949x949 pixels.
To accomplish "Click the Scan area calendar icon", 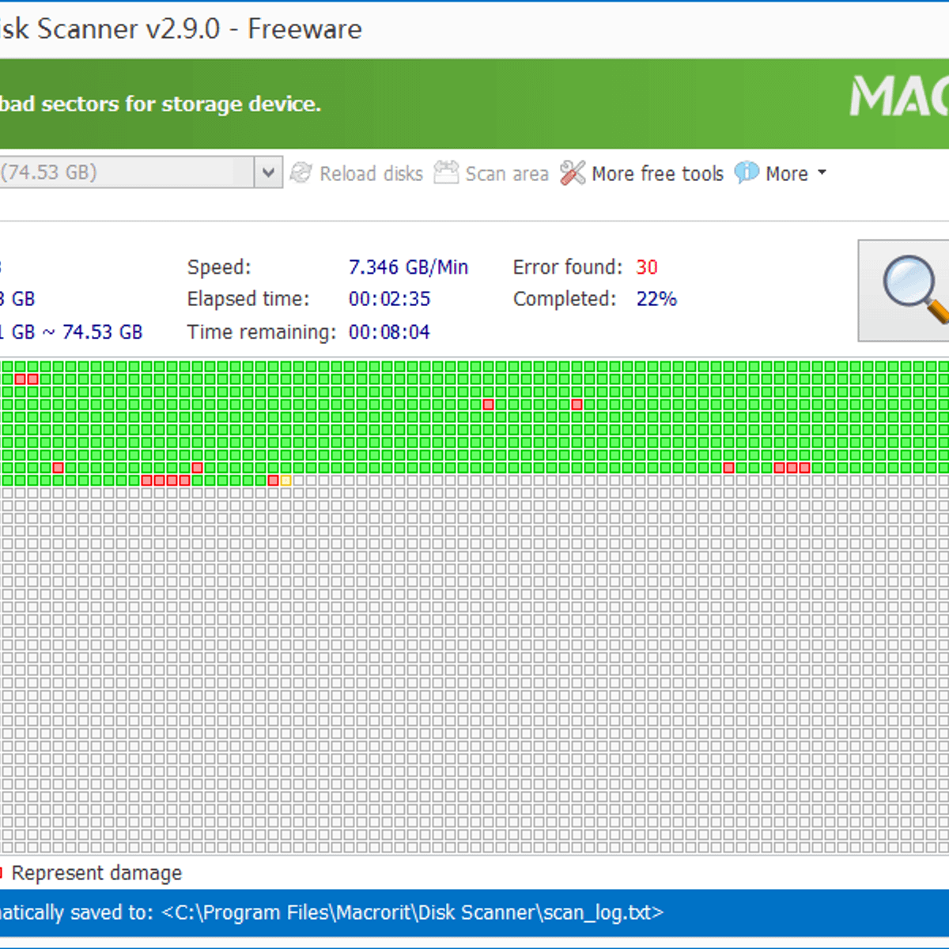I will coord(446,172).
